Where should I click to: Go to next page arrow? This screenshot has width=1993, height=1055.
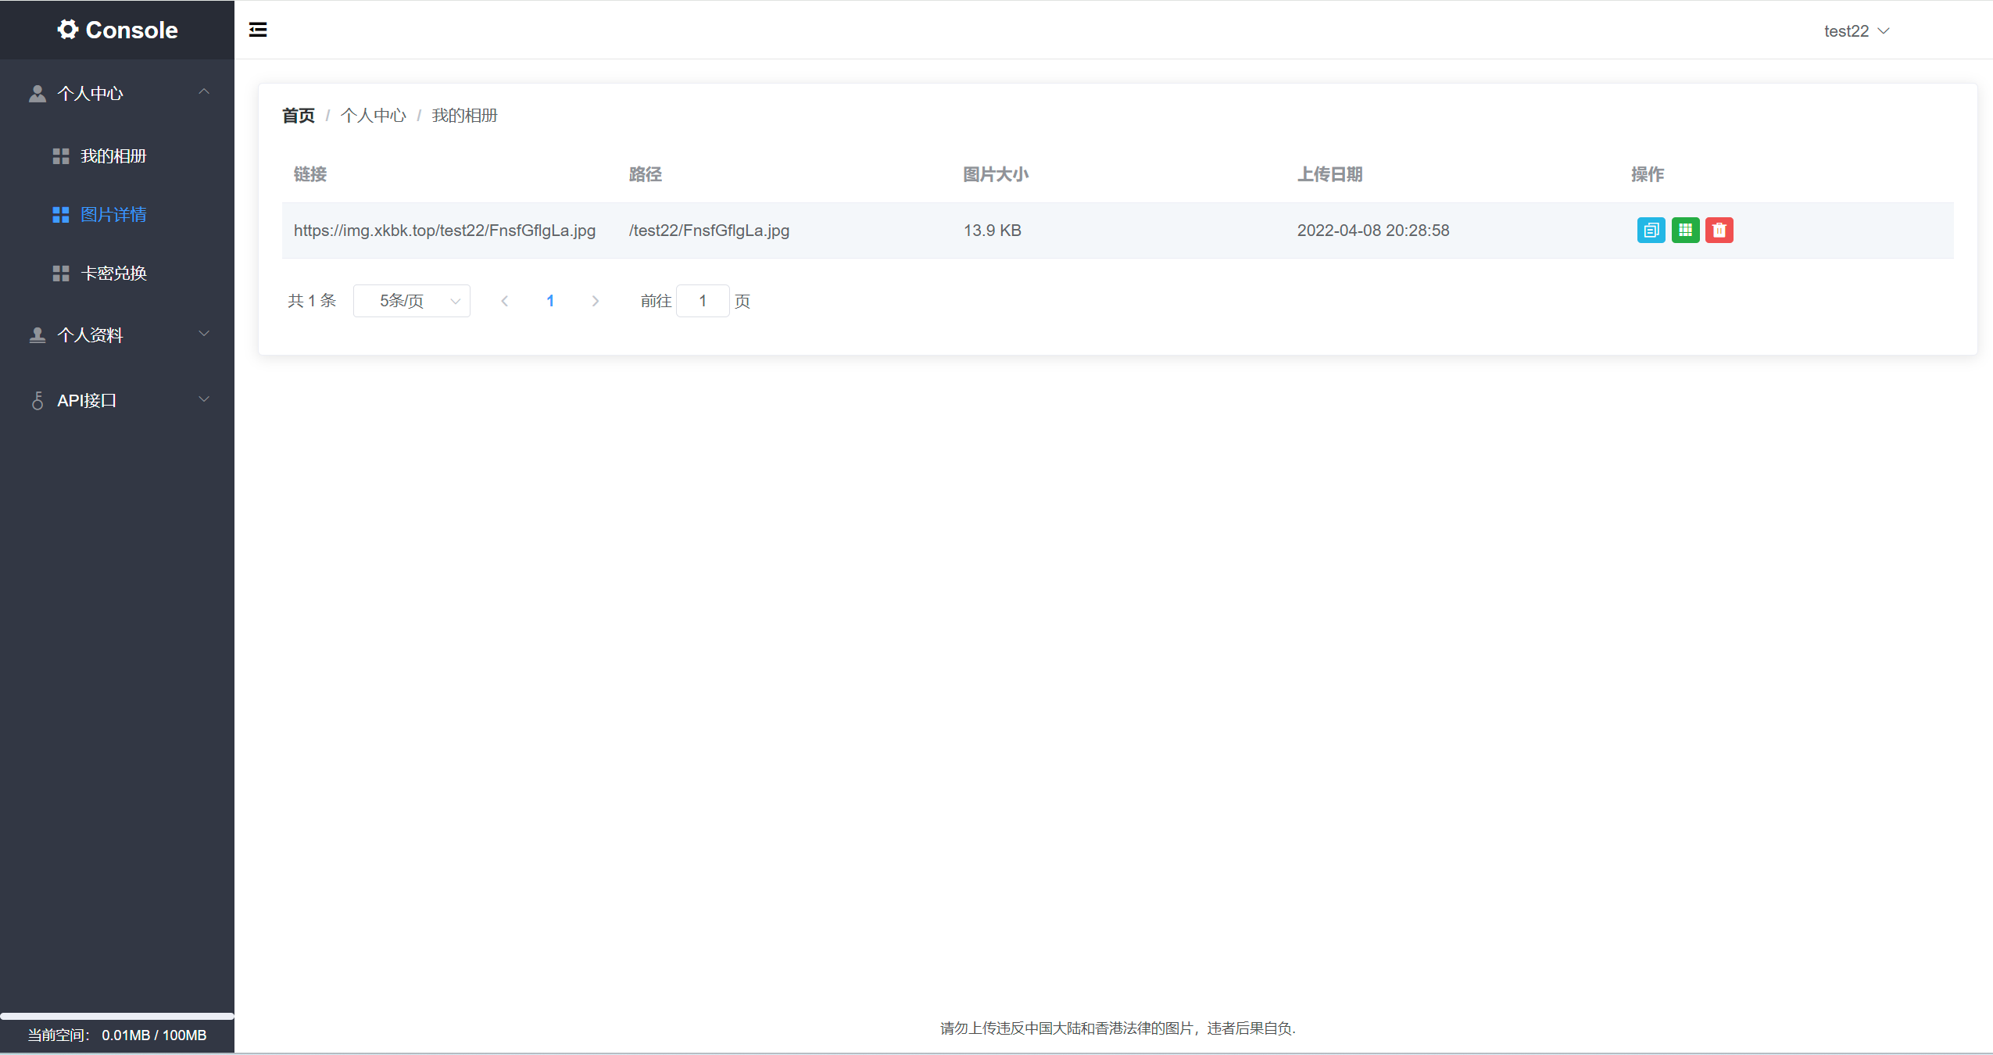[596, 301]
